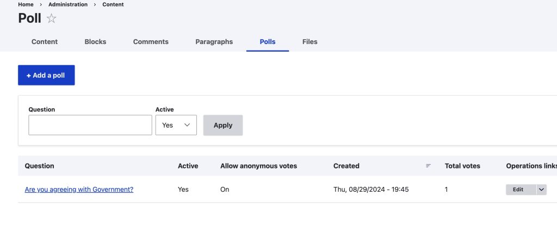This screenshot has width=557, height=232.
Task: Go to the Paragraphs tab
Action: [214, 42]
